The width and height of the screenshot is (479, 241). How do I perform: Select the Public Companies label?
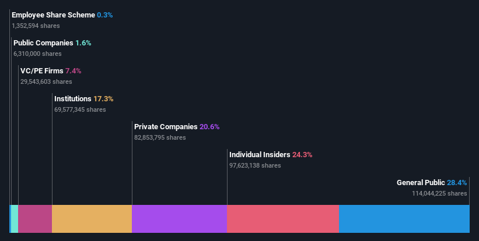[x=43, y=43]
